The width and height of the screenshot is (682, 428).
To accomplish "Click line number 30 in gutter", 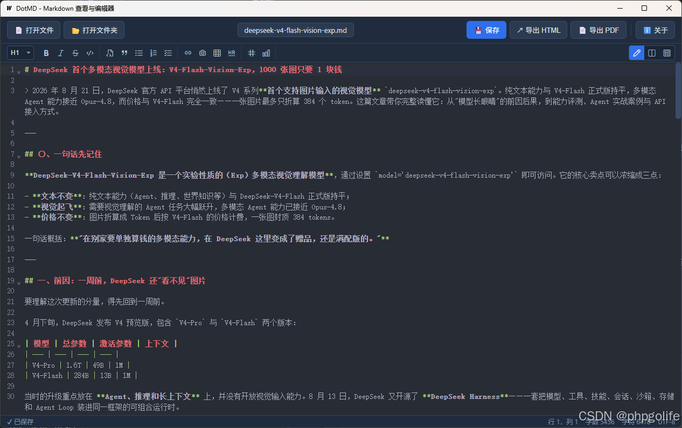I will click(10, 396).
